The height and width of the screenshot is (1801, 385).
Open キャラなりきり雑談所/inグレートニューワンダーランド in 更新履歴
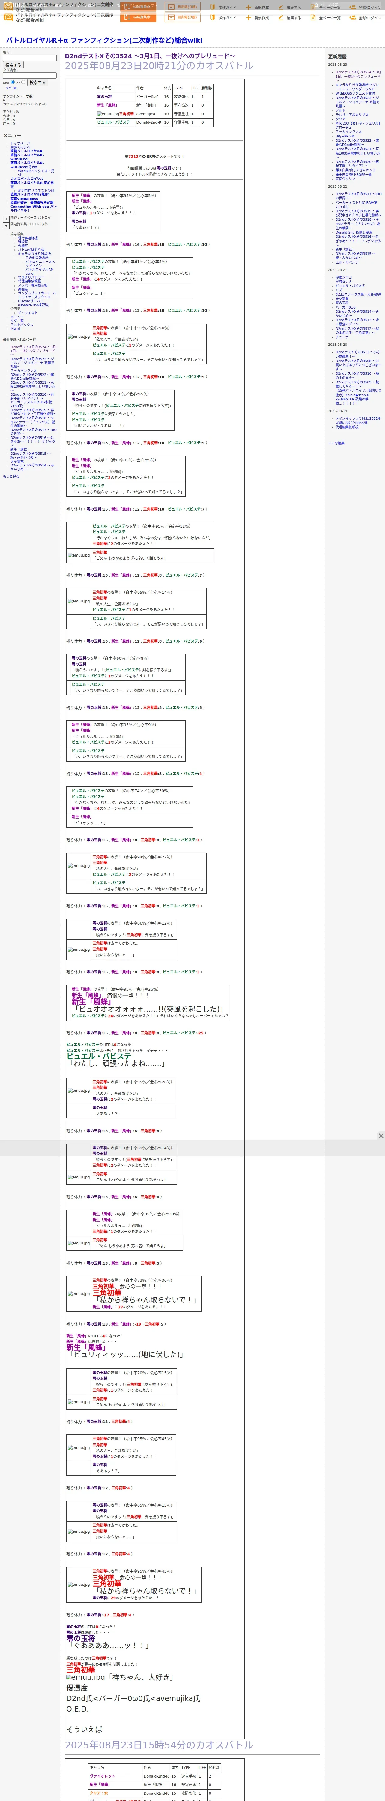357,87
